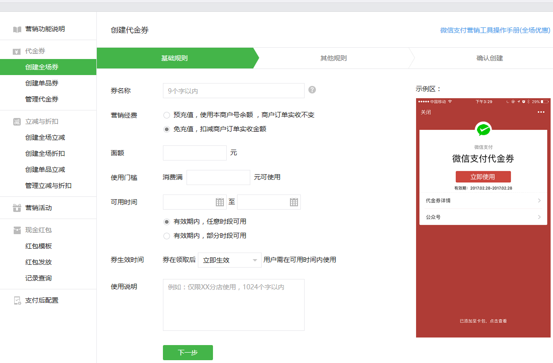Choose 有效期内，部分时段可用
The image size is (553, 363).
click(166, 236)
